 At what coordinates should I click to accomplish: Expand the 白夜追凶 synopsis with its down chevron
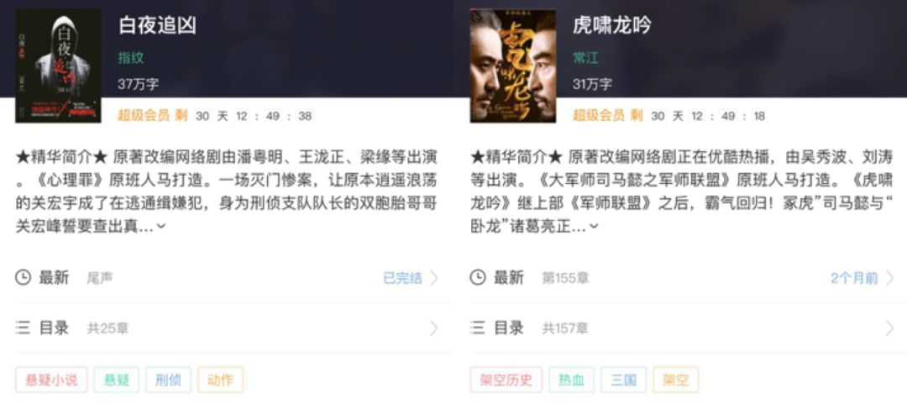[160, 226]
